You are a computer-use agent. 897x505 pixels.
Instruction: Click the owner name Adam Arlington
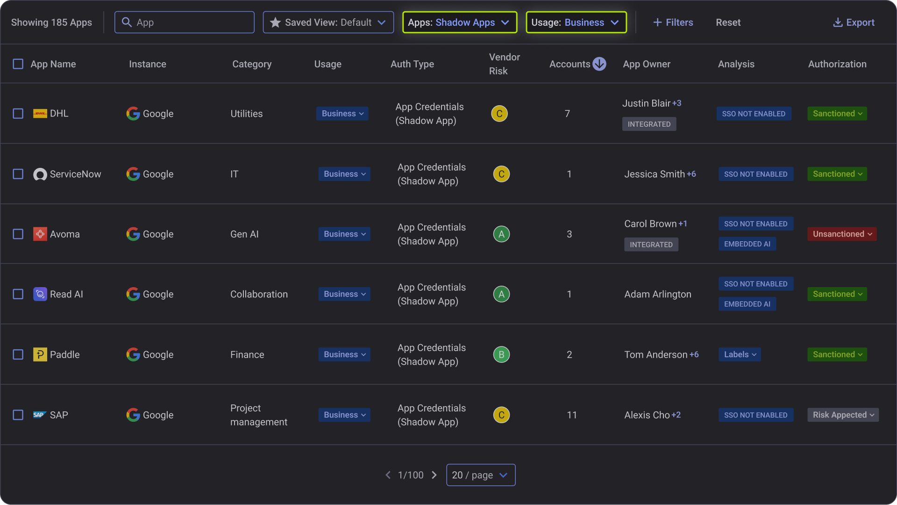(658, 294)
